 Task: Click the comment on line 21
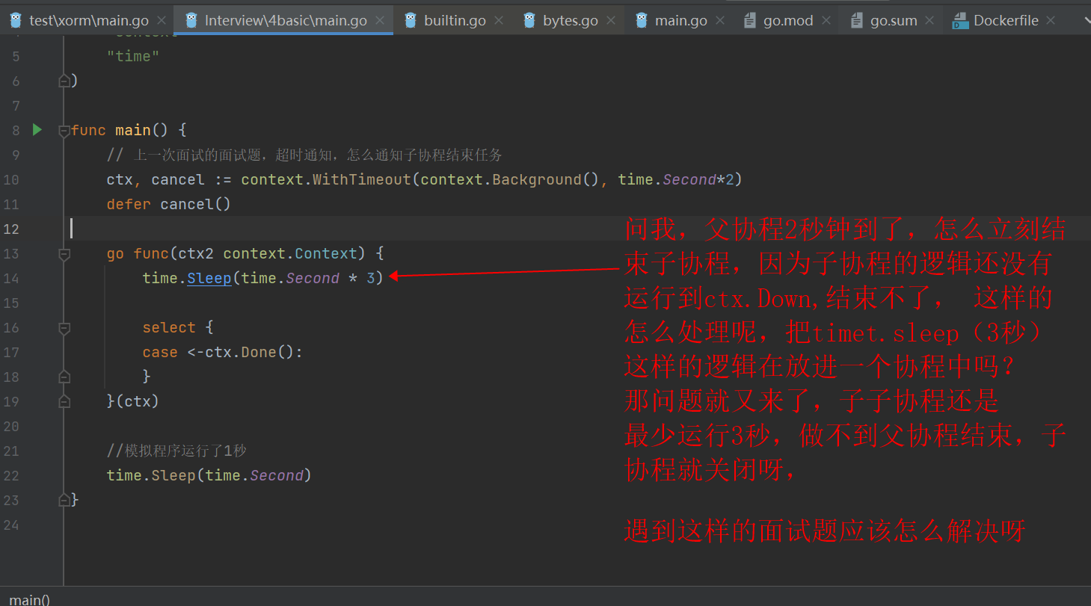point(176,451)
